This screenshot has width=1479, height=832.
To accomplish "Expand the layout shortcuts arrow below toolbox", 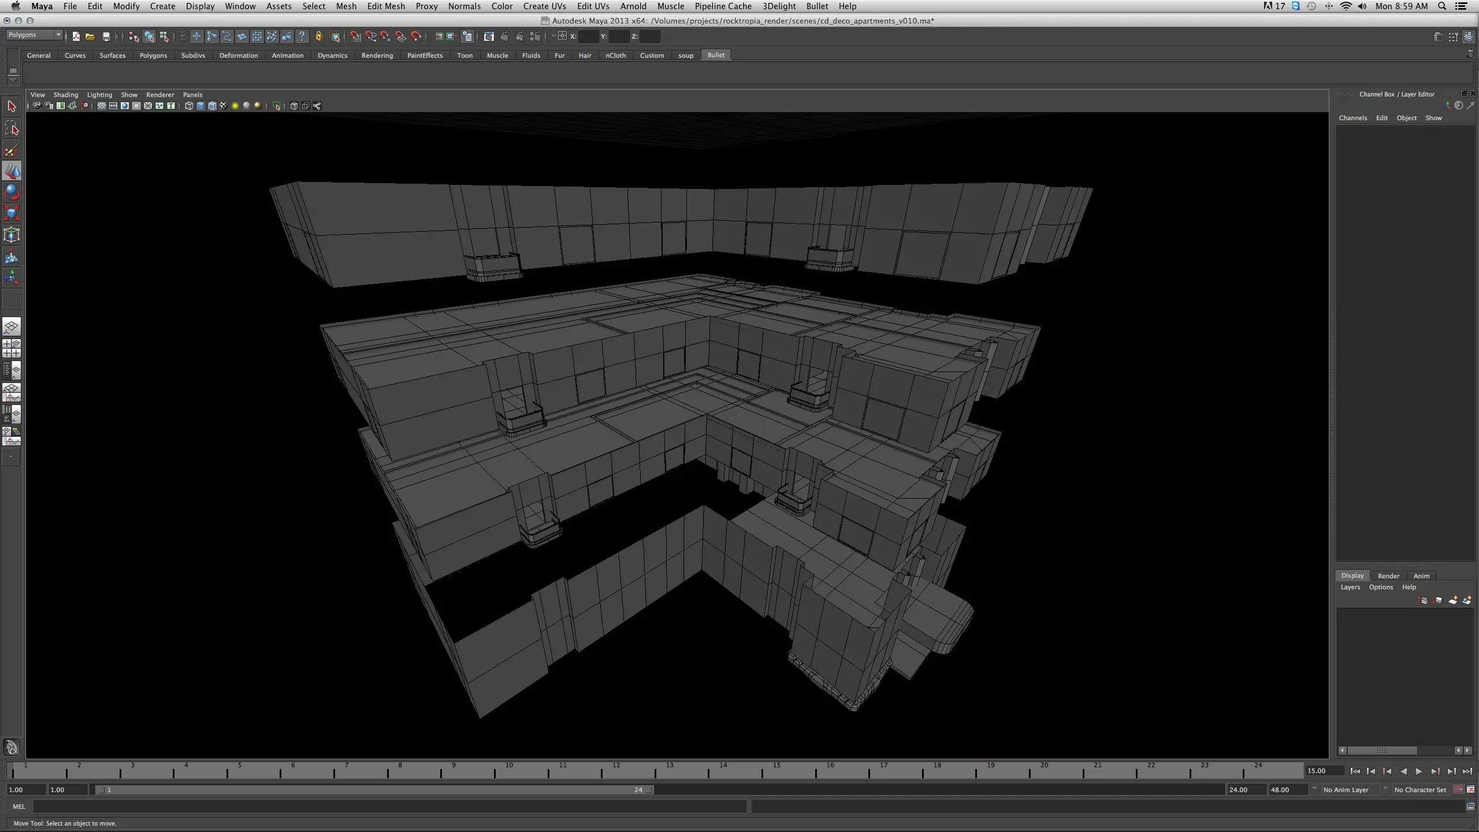I will (10, 456).
